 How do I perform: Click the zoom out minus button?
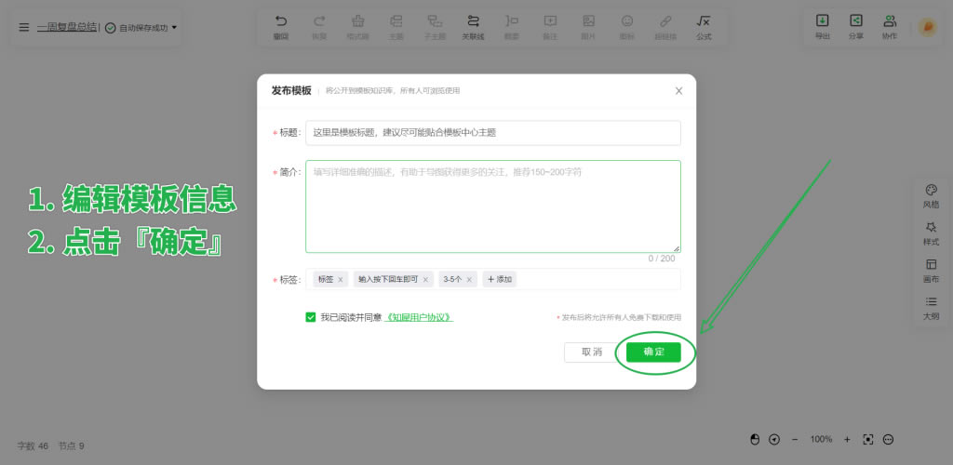coord(795,440)
